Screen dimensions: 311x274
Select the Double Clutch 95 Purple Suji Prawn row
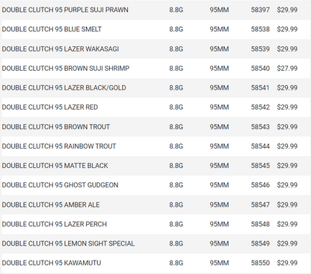155,10
